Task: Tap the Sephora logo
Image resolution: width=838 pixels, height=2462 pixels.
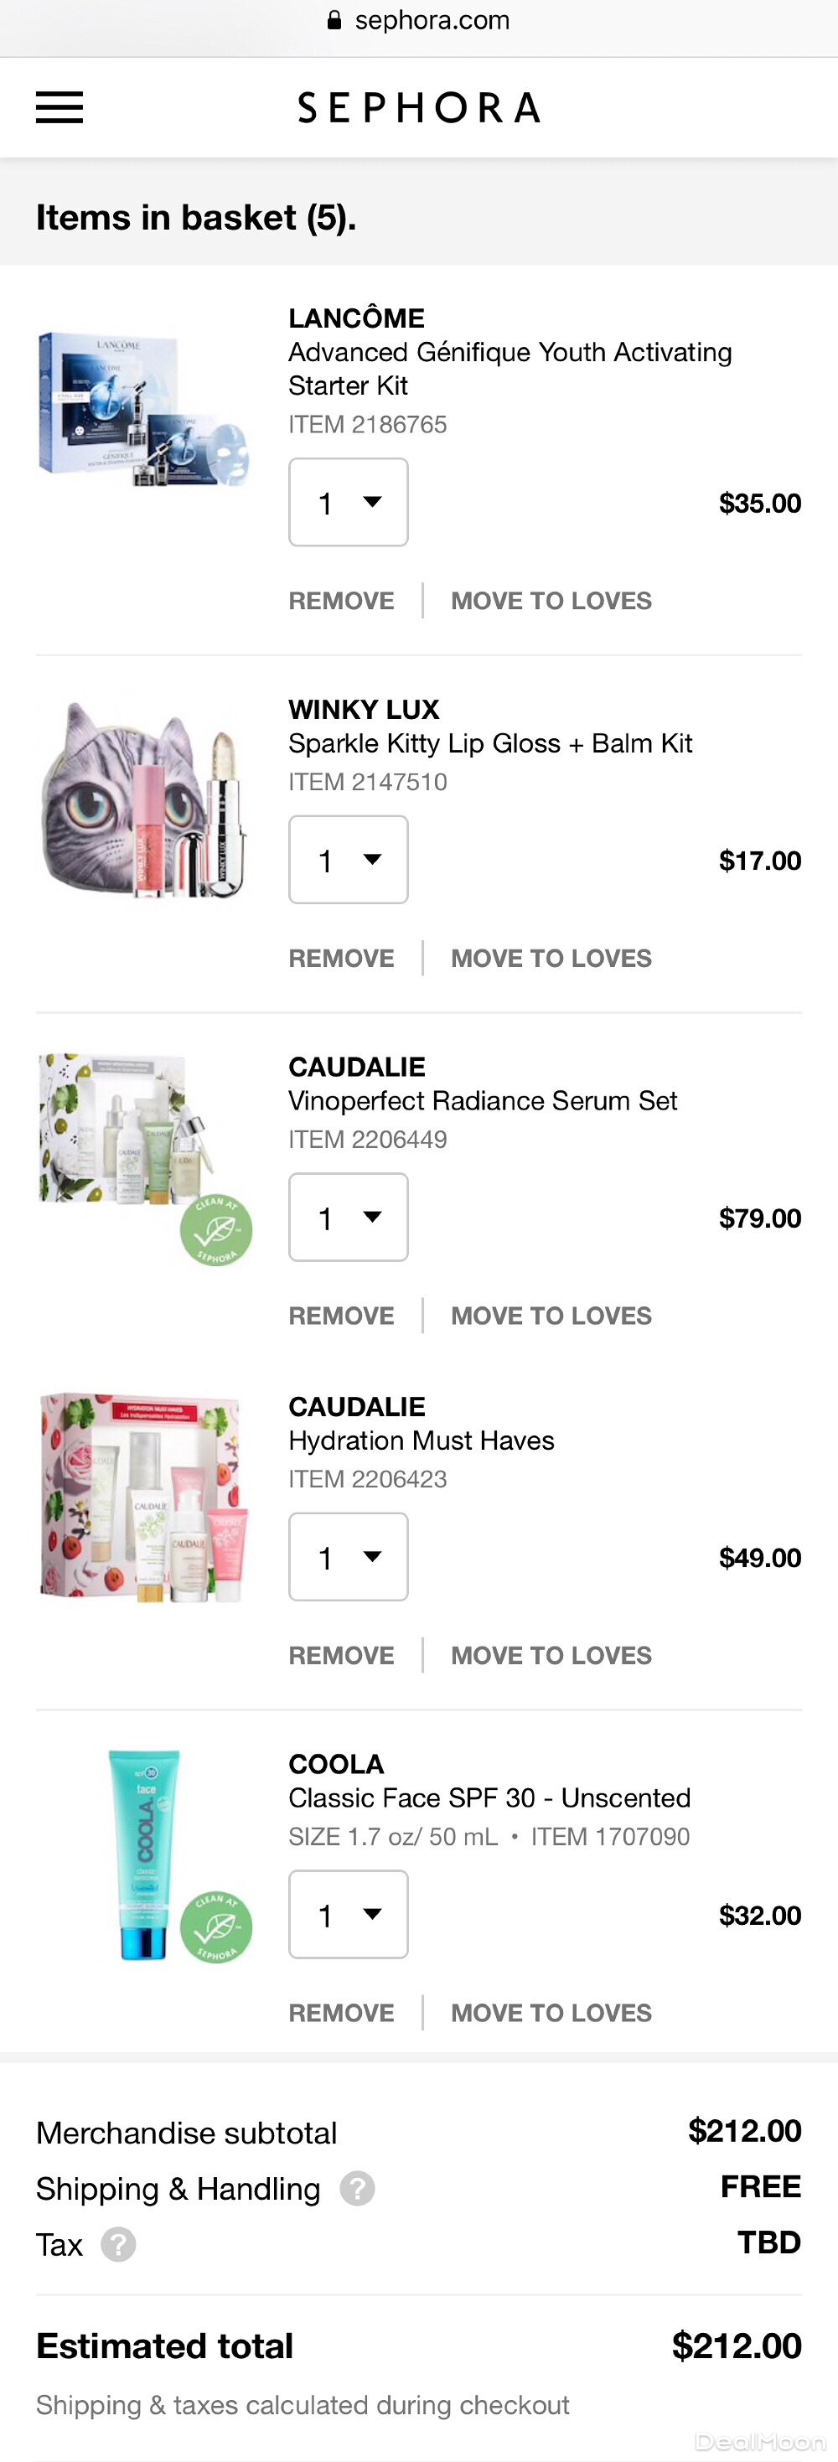Action: pos(418,108)
